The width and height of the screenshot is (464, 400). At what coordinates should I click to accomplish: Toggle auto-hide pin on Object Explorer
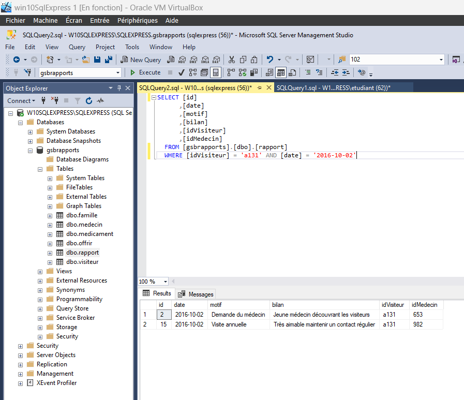pyautogui.click(x=119, y=88)
